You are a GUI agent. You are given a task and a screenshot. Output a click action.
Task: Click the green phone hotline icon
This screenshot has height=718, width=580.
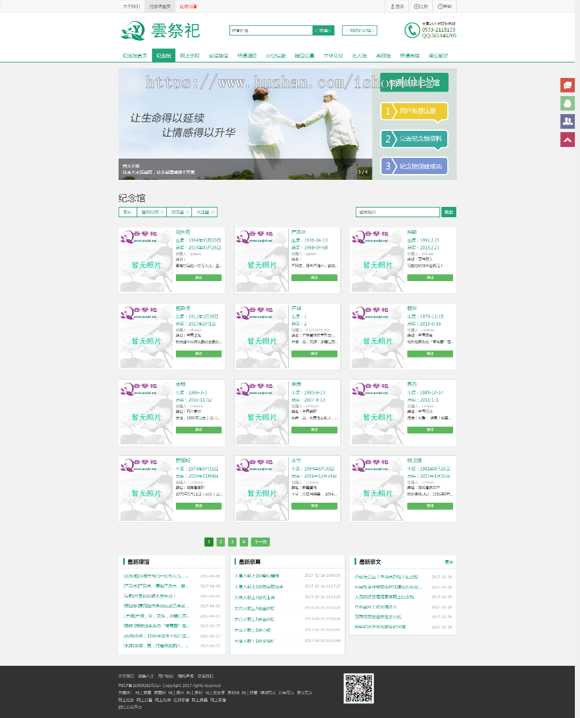(411, 30)
